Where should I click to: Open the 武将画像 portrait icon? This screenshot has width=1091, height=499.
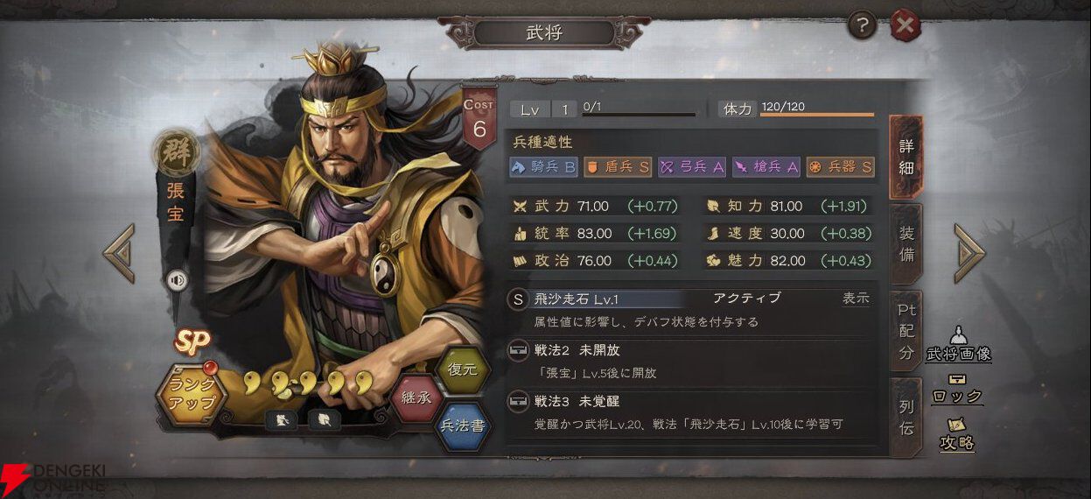pyautogui.click(x=958, y=345)
